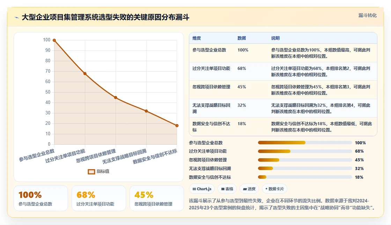Click the chart data point at value 18

point(177,126)
